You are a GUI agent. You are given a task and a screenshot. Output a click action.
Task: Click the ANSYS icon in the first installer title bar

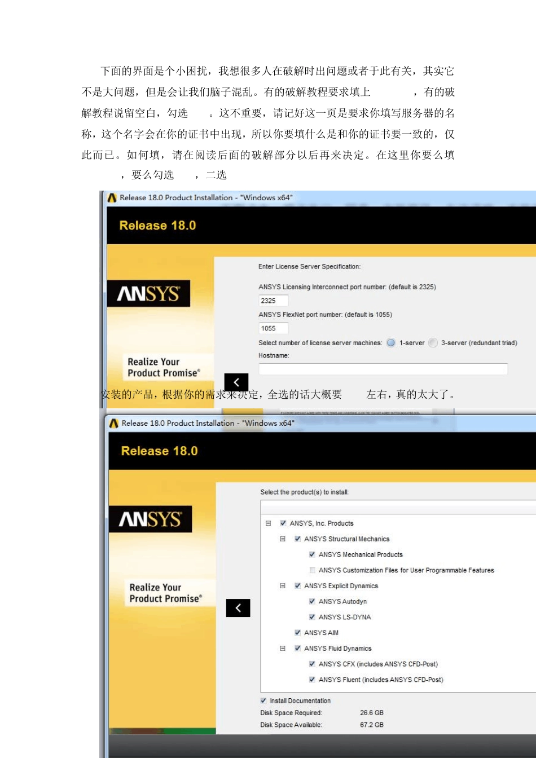click(112, 198)
